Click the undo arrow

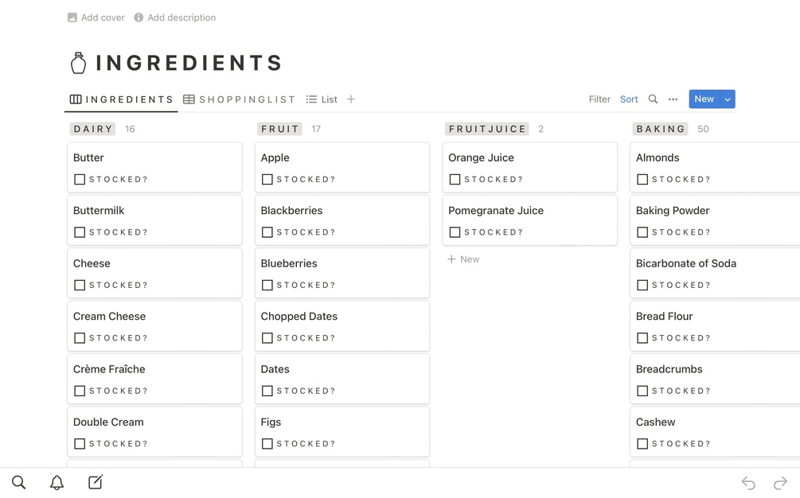point(748,483)
